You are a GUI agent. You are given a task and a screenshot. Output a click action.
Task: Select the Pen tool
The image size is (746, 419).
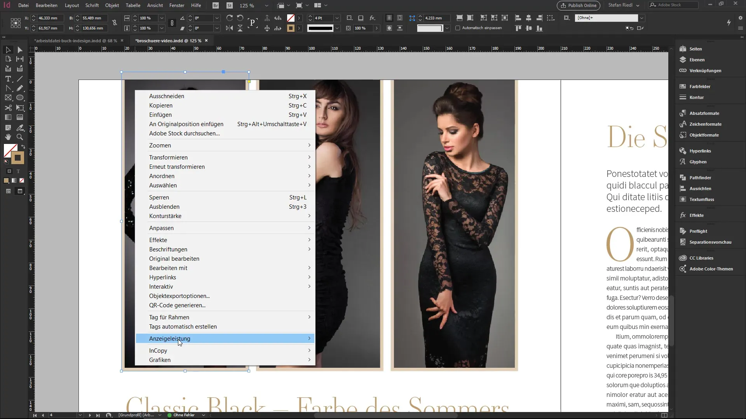[x=8, y=88]
